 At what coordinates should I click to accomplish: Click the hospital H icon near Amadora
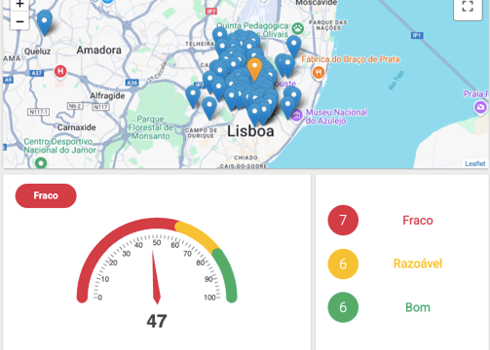[x=60, y=71]
